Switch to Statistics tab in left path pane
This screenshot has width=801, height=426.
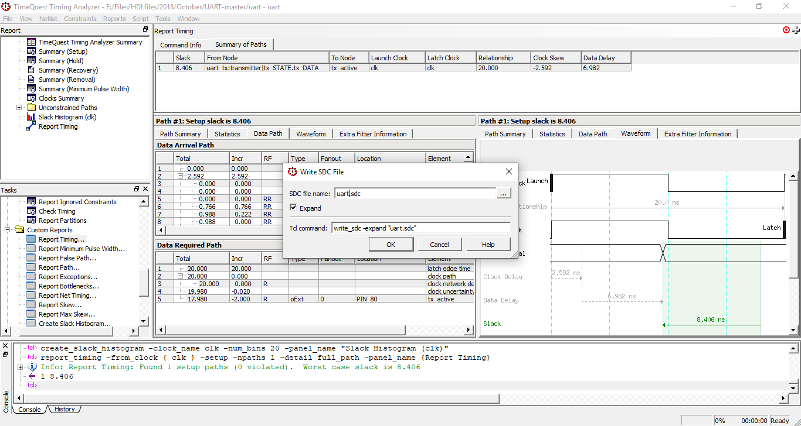[228, 134]
